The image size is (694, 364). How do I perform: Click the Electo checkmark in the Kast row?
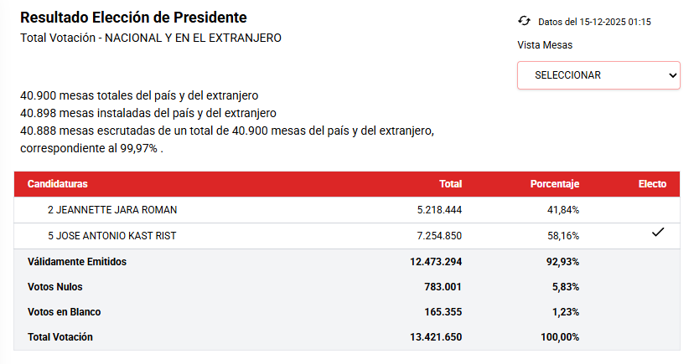click(658, 233)
